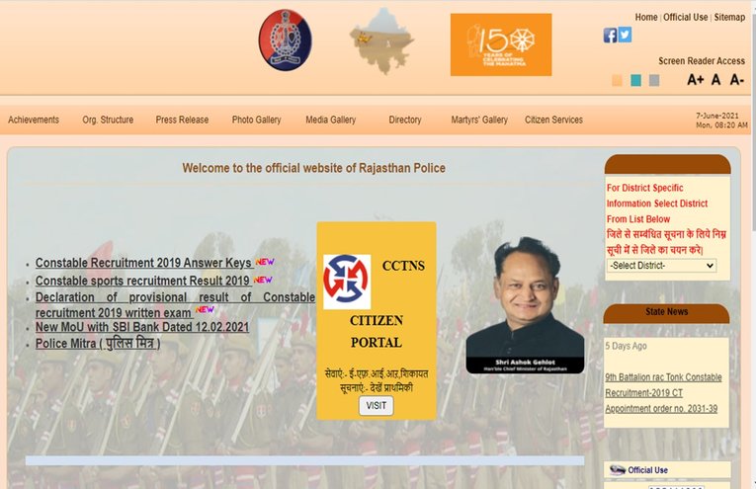Image resolution: width=756 pixels, height=489 pixels.
Task: Apply the gray color theme swatch
Action: 654,80
